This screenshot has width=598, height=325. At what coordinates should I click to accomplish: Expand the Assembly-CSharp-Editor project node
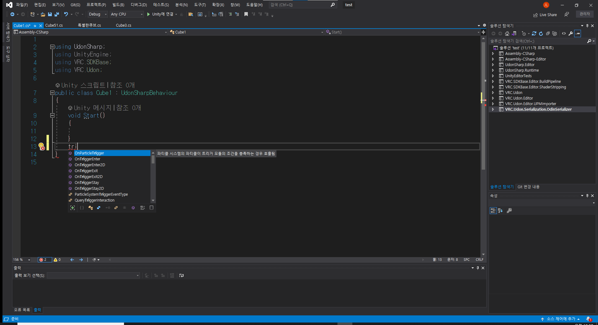tap(493, 59)
